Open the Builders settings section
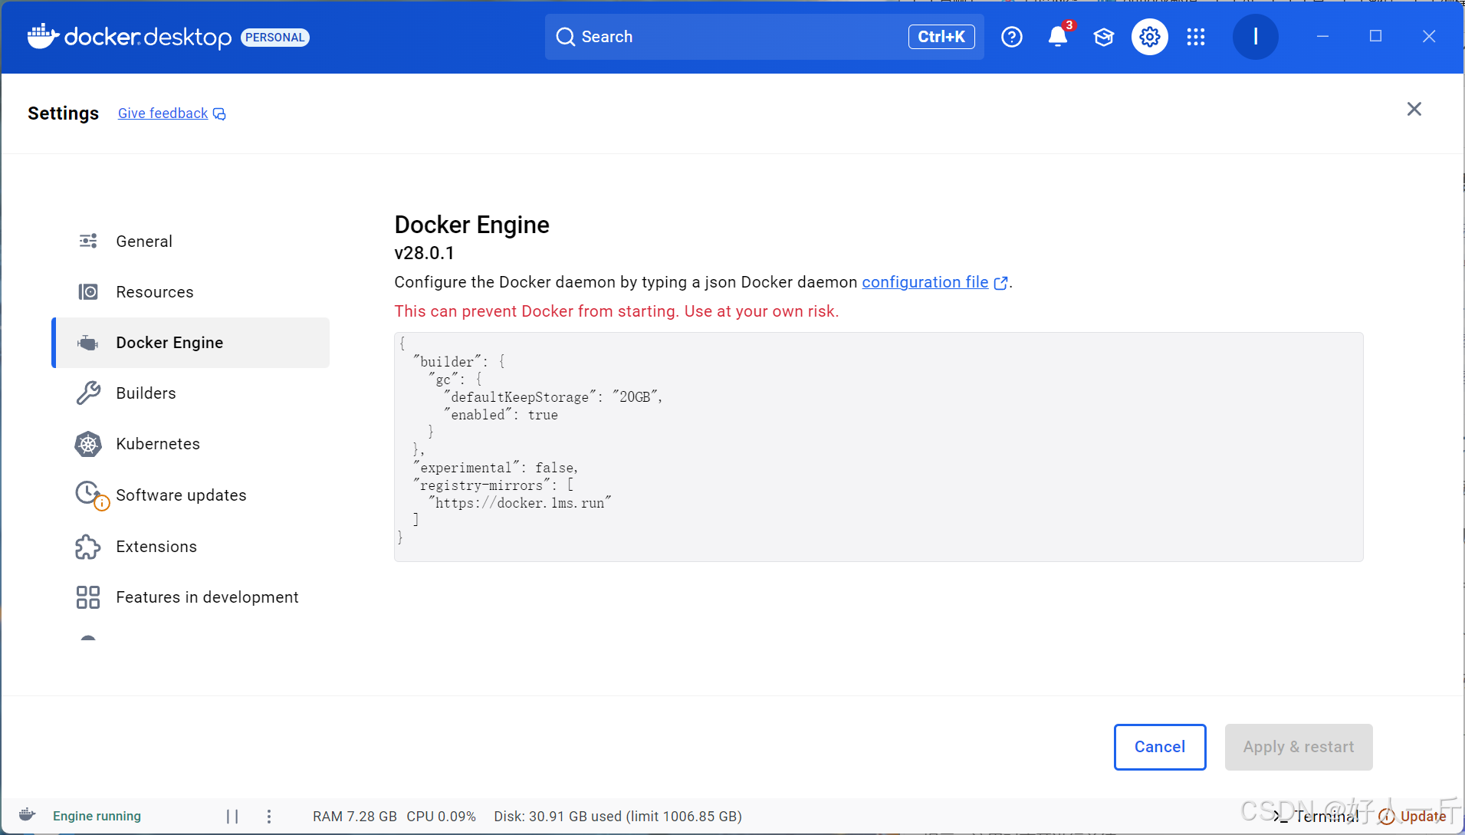1465x835 pixels. click(x=191, y=393)
